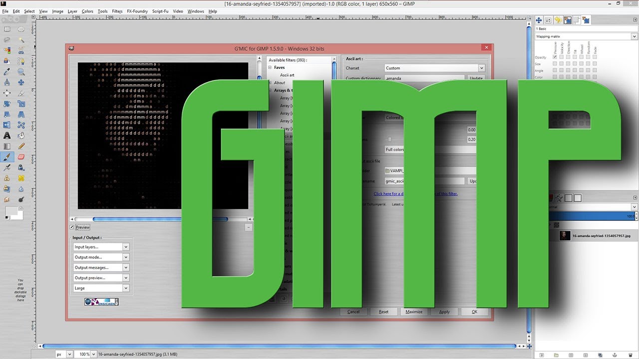The height and width of the screenshot is (359, 639).
Task: Open the Mapping matrix dropdown
Action: pos(586,36)
